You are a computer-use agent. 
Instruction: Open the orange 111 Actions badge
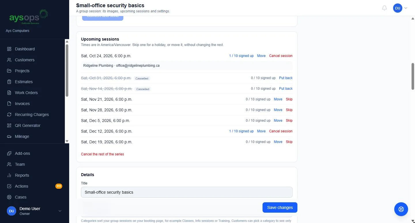pos(59,186)
